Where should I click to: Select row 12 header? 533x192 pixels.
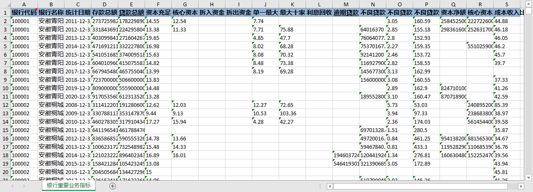tap(5, 105)
